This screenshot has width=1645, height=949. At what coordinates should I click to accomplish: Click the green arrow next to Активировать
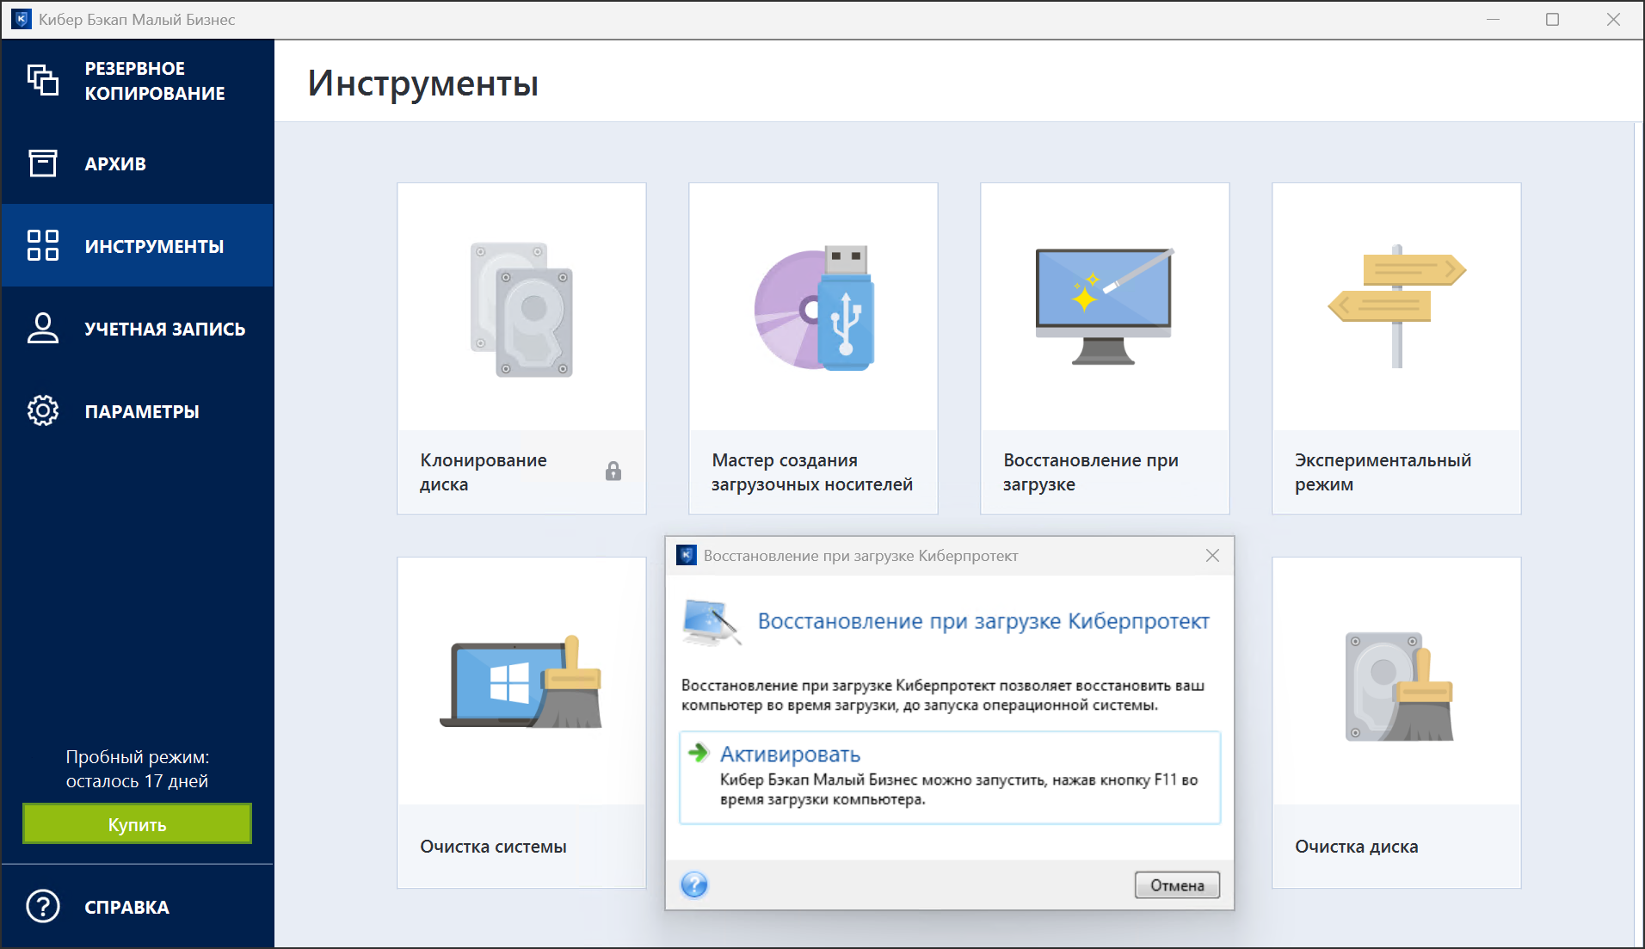[x=698, y=754]
